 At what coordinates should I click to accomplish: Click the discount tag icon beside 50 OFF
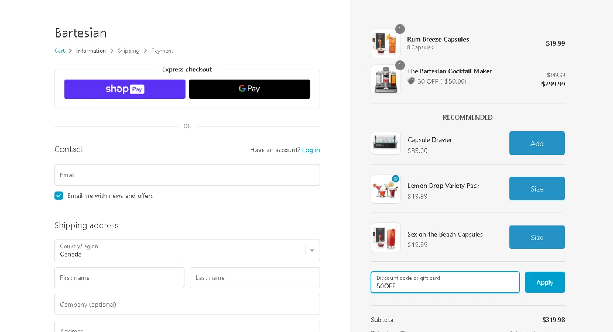(411, 81)
